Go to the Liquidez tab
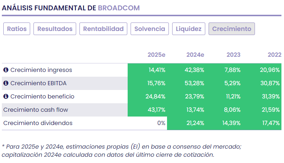The image size is (284, 163). pyautogui.click(x=189, y=29)
